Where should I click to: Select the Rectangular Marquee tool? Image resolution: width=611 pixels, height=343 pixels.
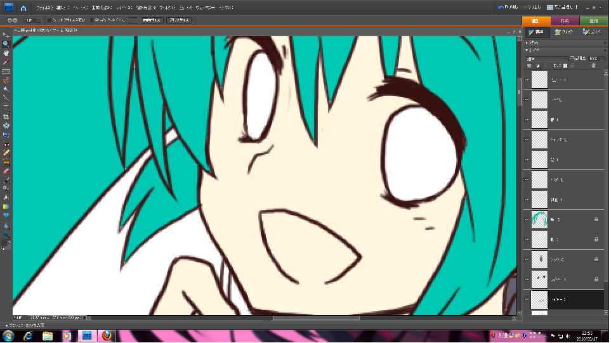(x=6, y=72)
